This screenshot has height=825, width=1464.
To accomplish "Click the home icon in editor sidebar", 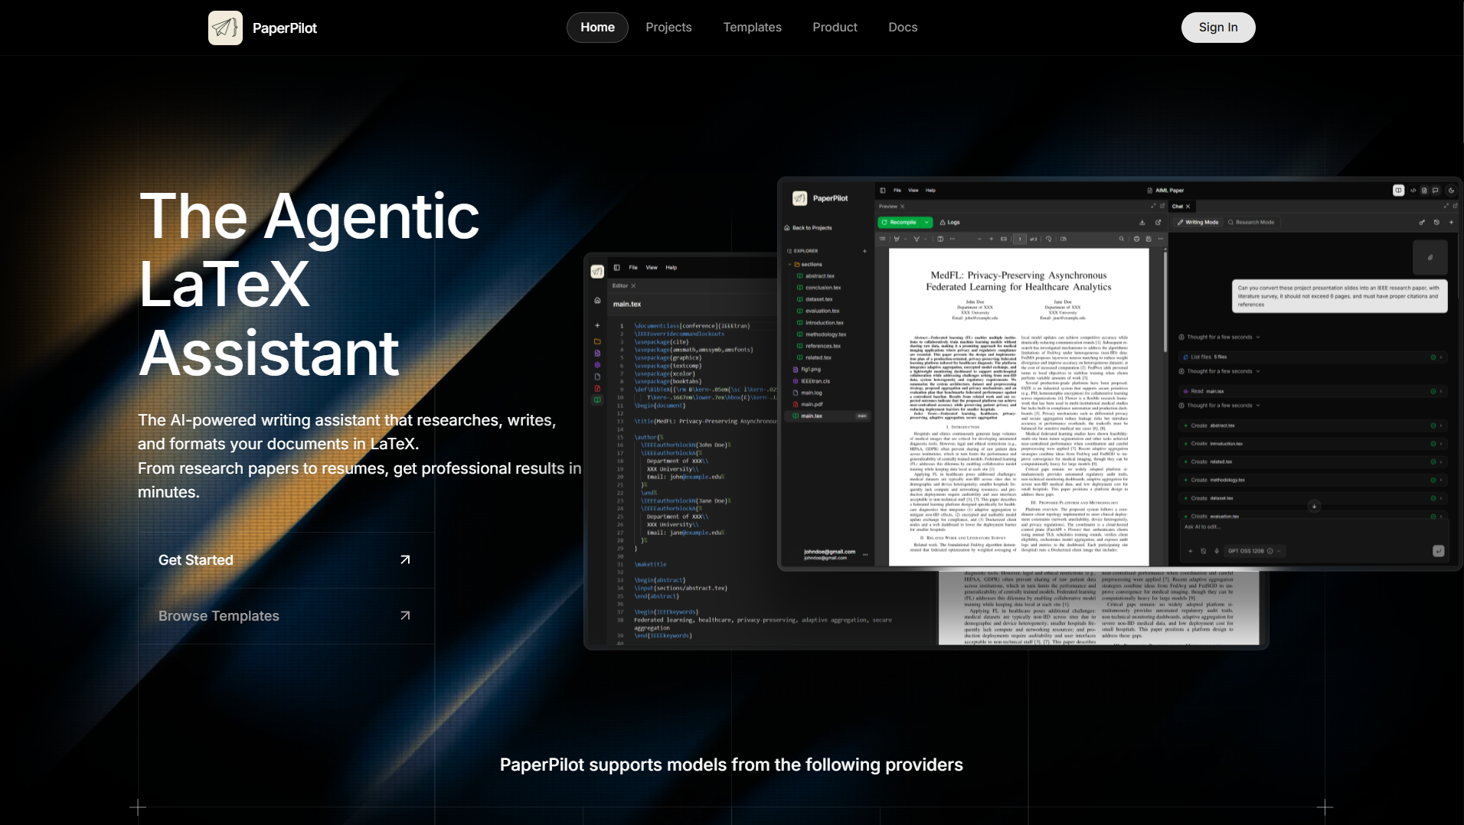I will coord(597,301).
